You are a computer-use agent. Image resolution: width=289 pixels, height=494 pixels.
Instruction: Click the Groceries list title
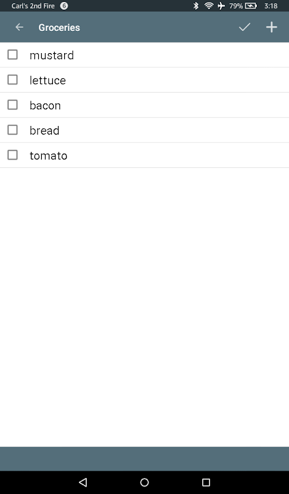(x=59, y=27)
